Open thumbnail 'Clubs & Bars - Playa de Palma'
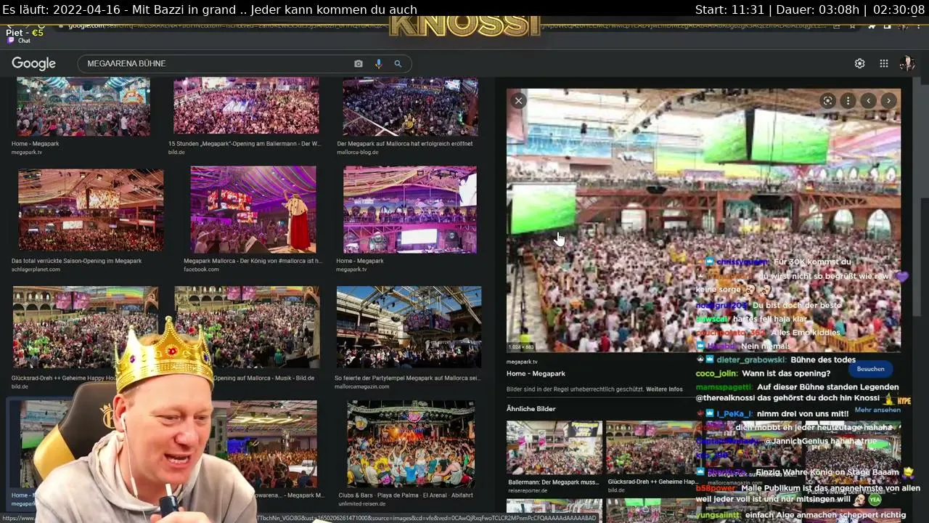 [x=411, y=444]
